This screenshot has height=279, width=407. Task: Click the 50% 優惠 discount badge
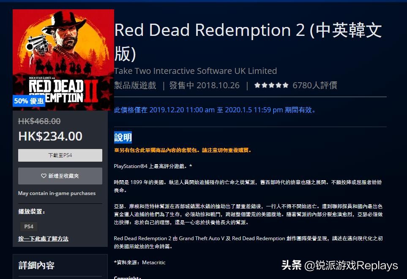pos(29,101)
